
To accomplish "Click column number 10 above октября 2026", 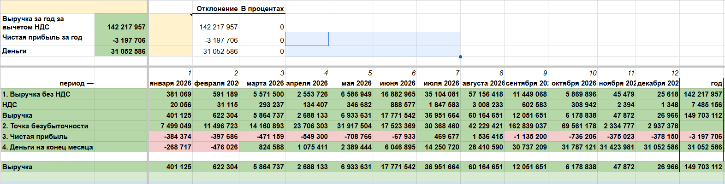I will [573, 73].
